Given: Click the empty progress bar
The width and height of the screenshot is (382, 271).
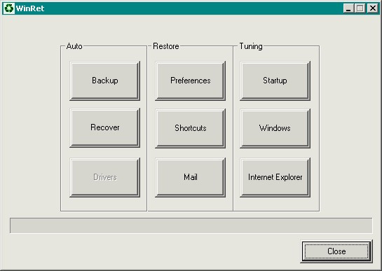Looking at the screenshot, I should click(x=191, y=225).
